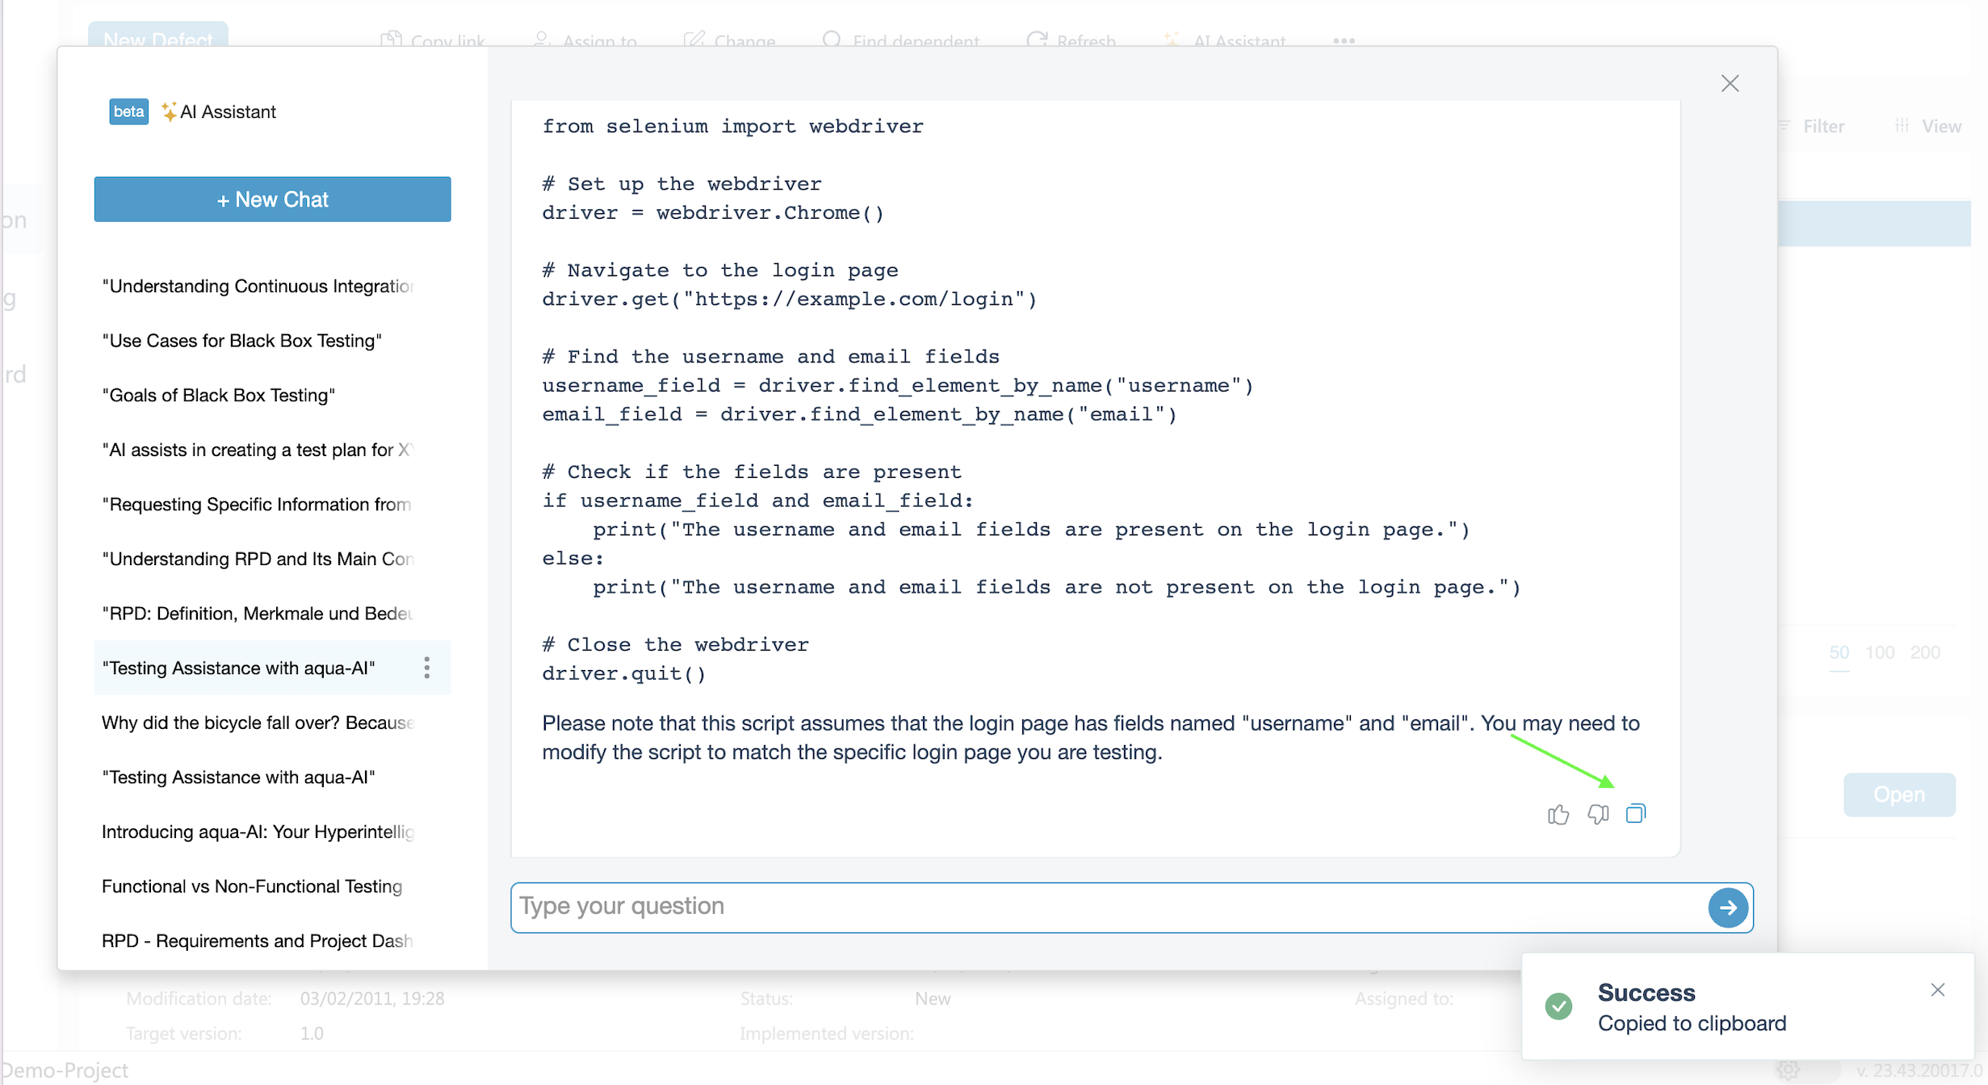Close the AI Assistant dialog
Viewport: 1988px width, 1085px height.
coord(1730,83)
